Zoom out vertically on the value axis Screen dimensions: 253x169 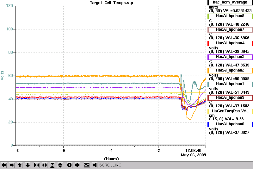click(60, 165)
